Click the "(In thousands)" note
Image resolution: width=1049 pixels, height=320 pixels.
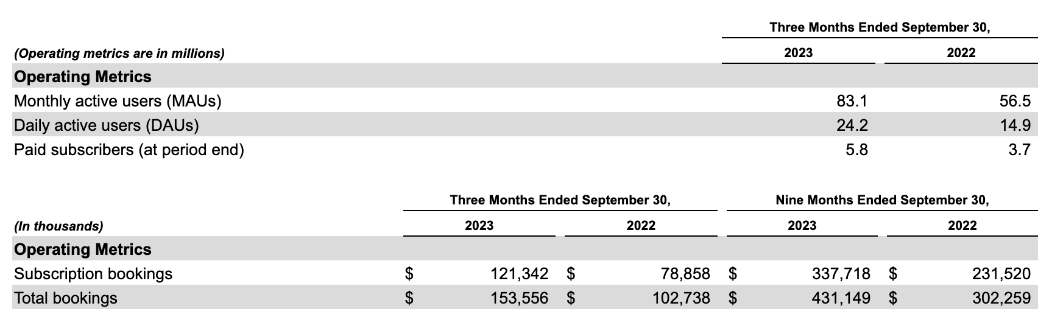(x=58, y=226)
